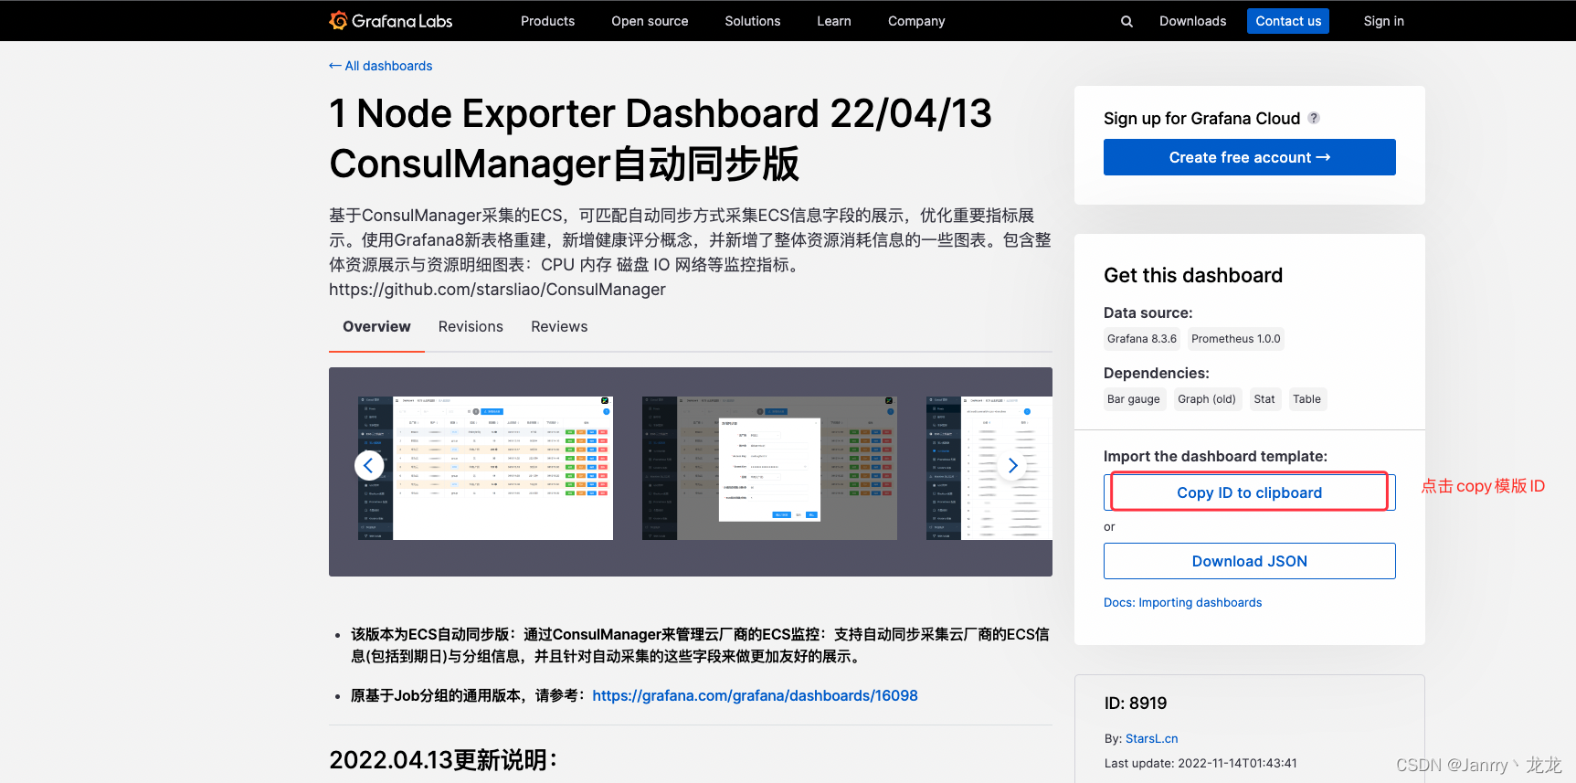Image resolution: width=1576 pixels, height=783 pixels.
Task: Switch to the Revisions tab
Action: pos(471,327)
